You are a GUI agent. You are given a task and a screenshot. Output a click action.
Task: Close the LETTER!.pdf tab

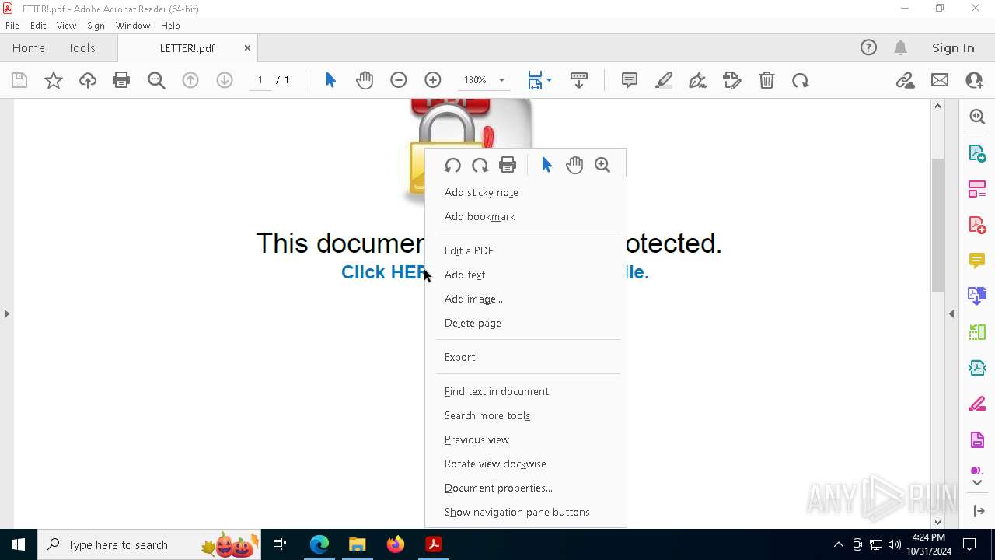[247, 47]
